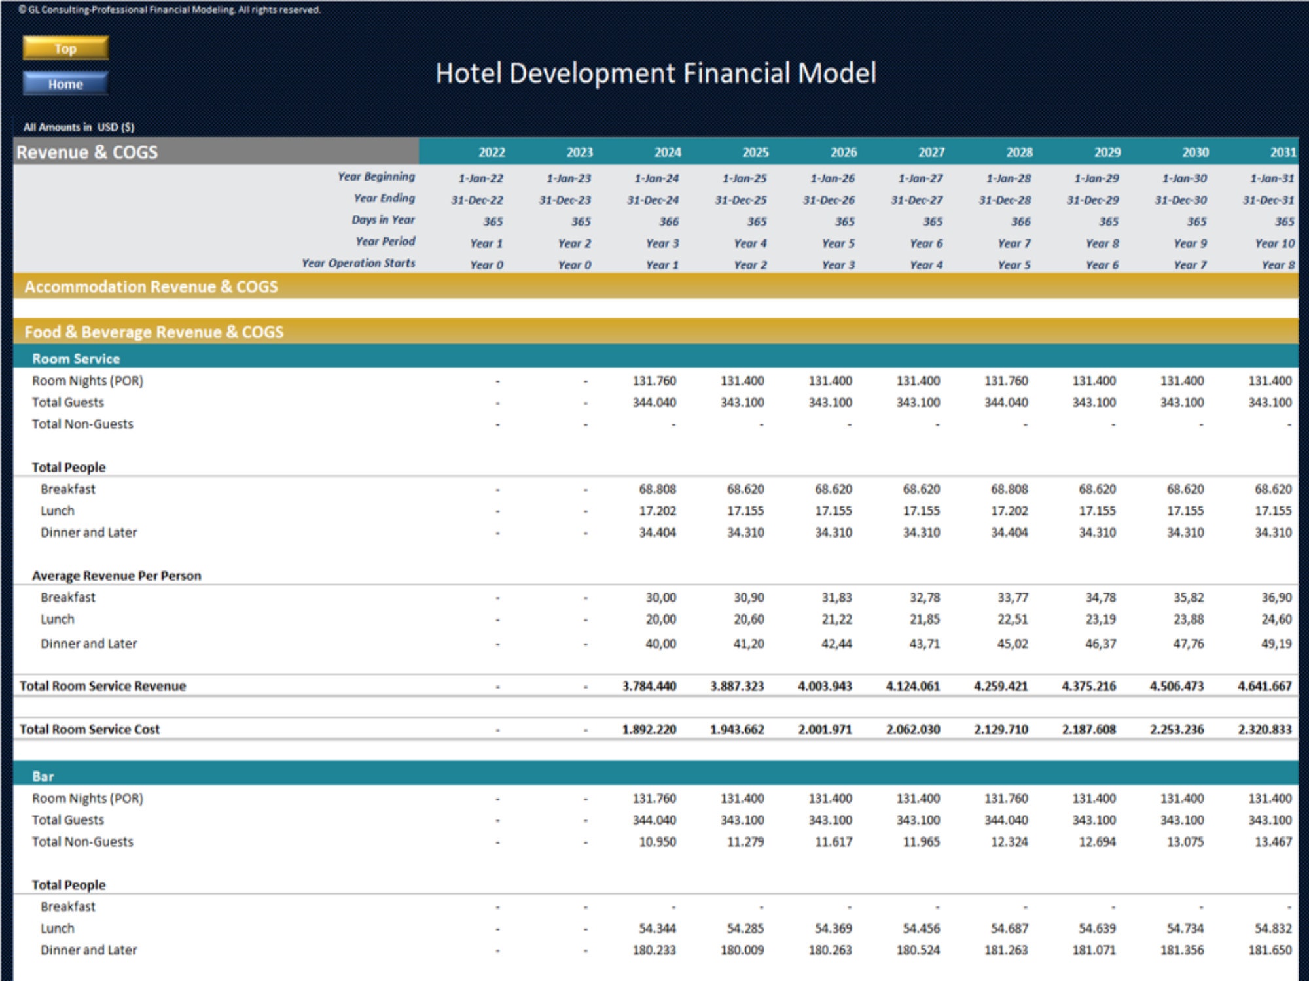The height and width of the screenshot is (981, 1309).
Task: Expand the Bar section header
Action: (42, 776)
